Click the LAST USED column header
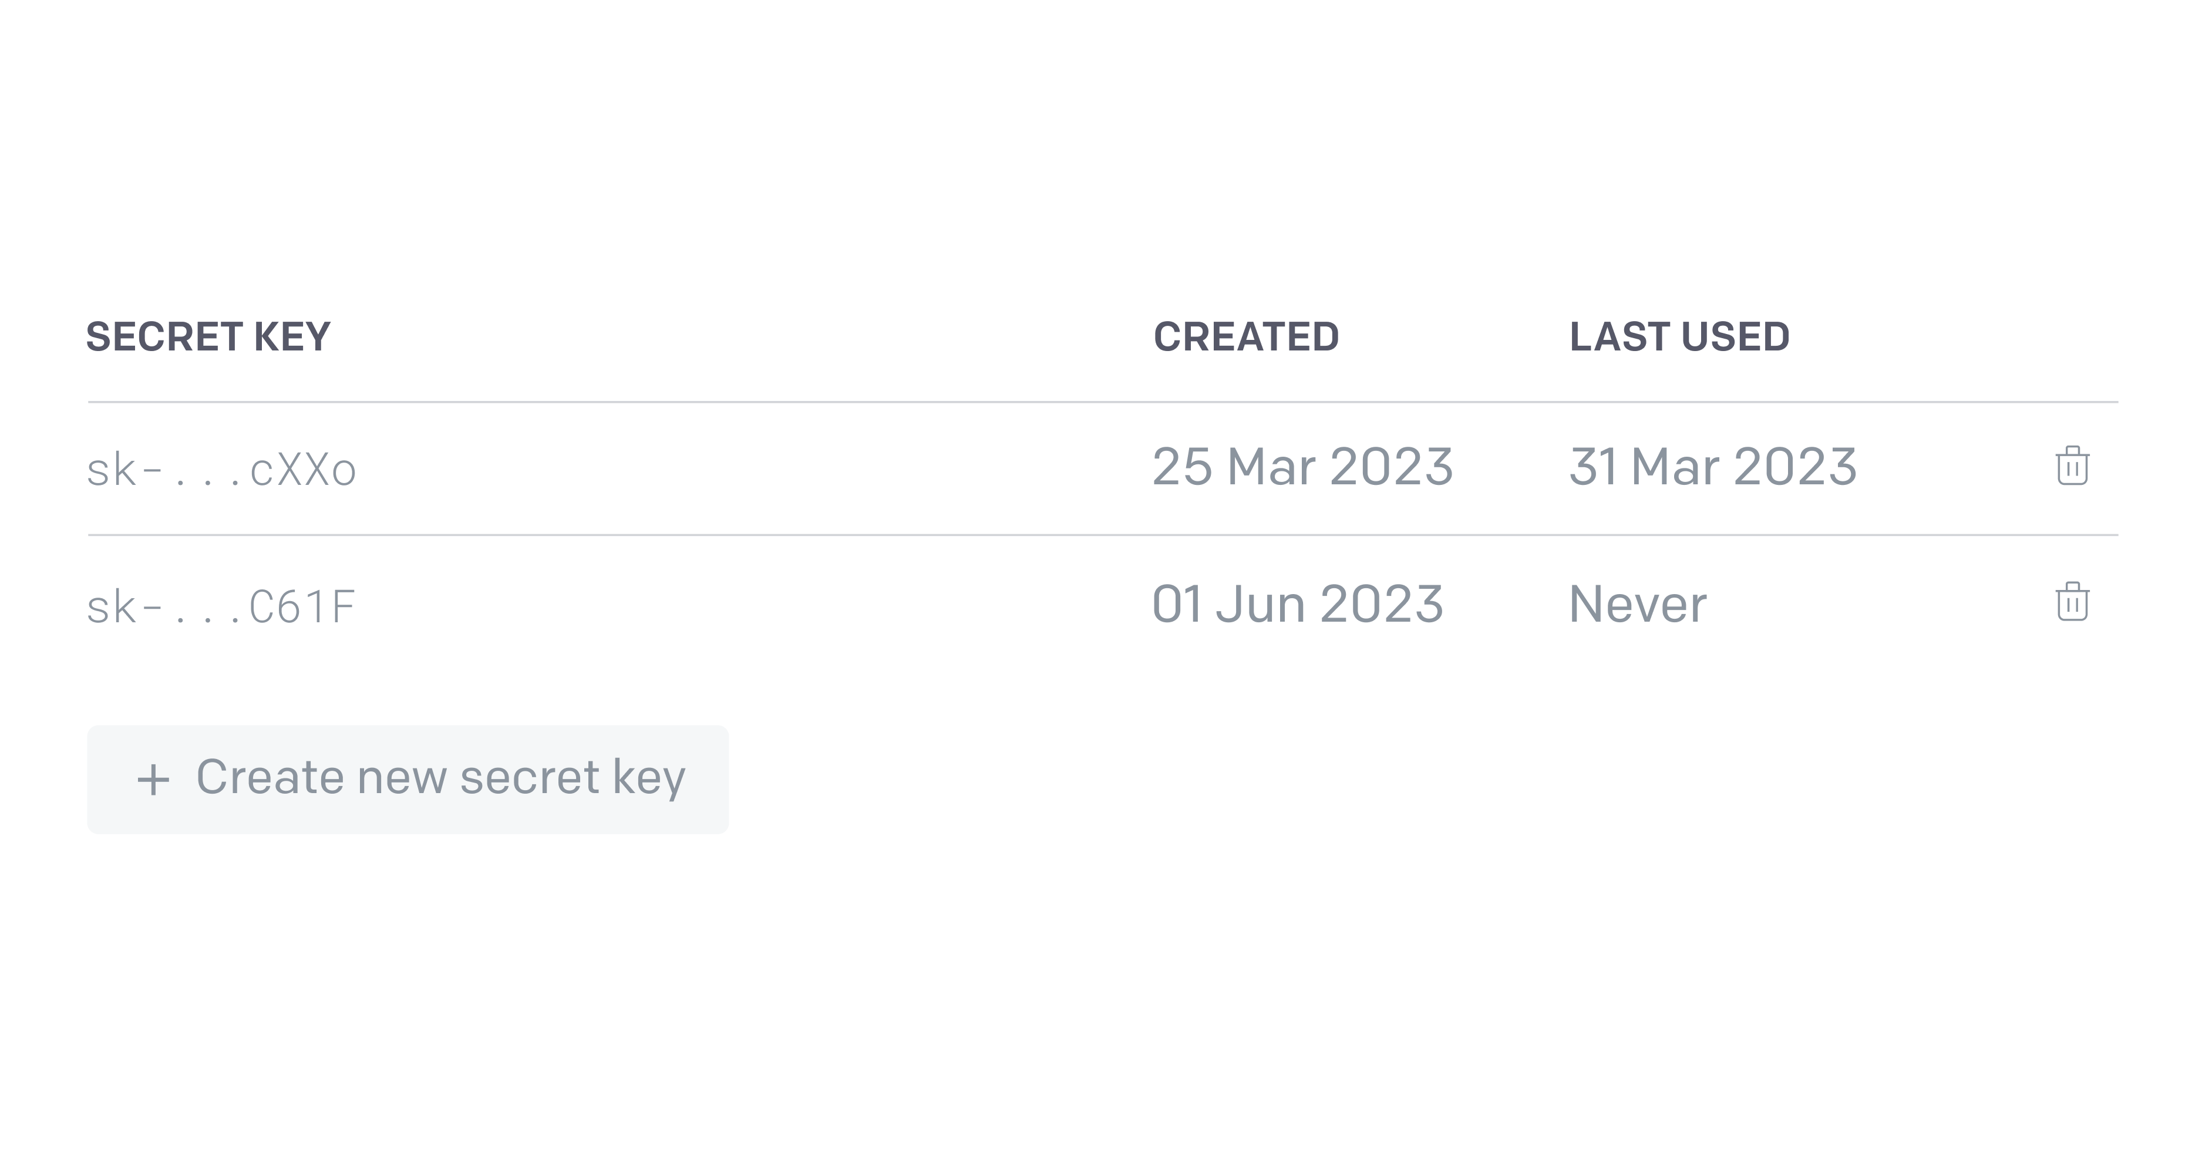 click(x=1679, y=336)
